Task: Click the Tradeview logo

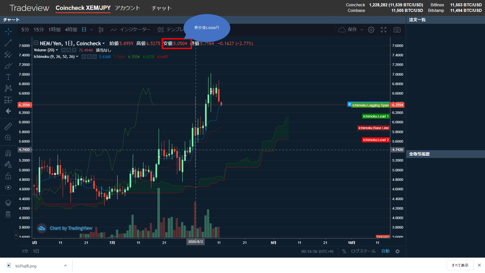Action: click(29, 8)
